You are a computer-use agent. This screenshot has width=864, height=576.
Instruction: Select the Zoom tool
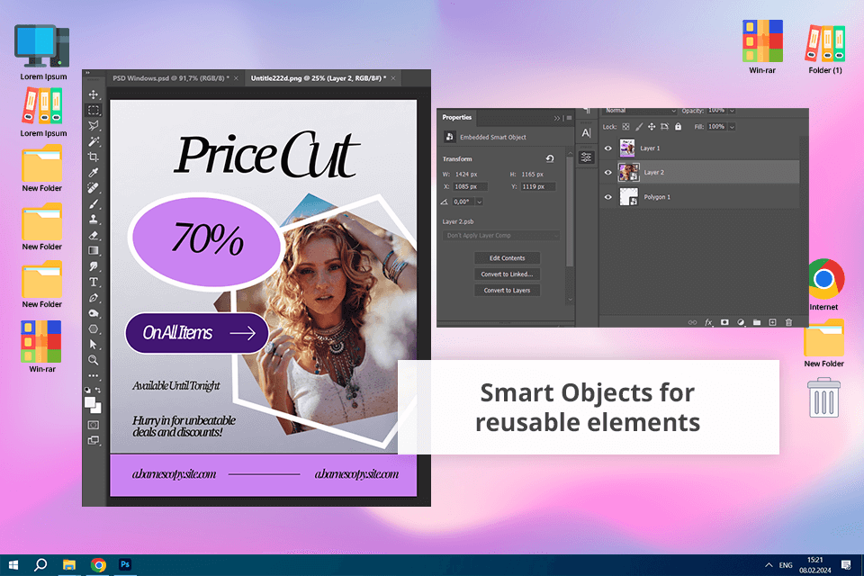point(93,360)
